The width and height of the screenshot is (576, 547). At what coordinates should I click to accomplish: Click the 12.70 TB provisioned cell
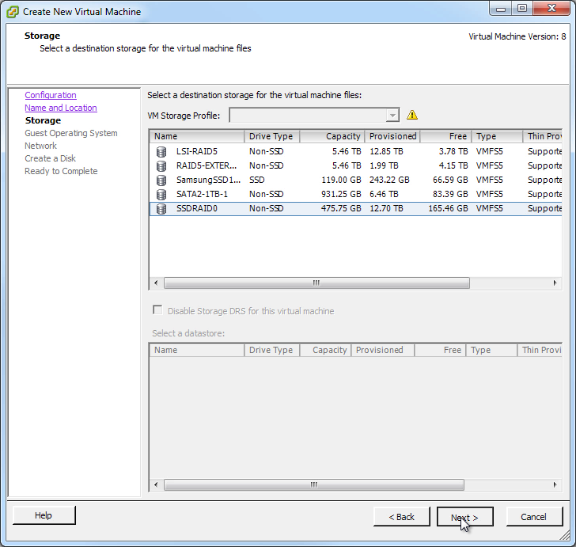point(386,208)
